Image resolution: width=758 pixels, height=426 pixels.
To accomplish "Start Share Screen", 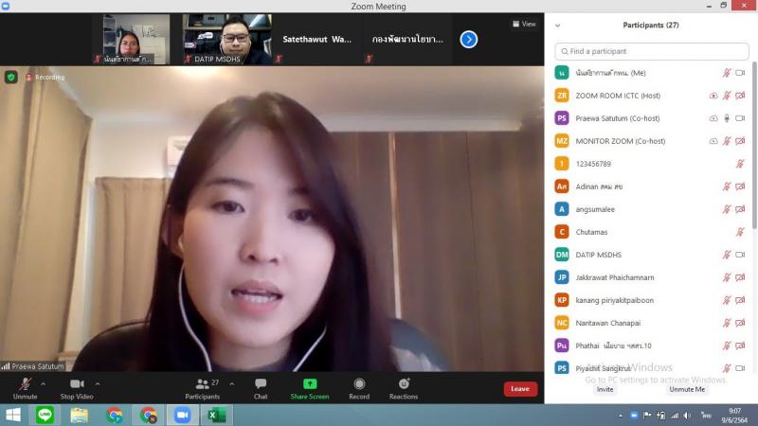I will point(310,389).
